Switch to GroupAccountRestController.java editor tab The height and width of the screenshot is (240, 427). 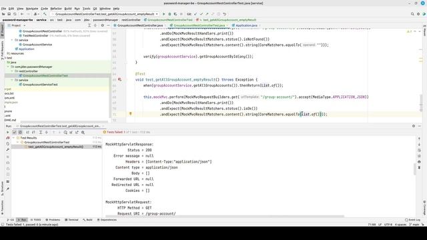coord(140,25)
